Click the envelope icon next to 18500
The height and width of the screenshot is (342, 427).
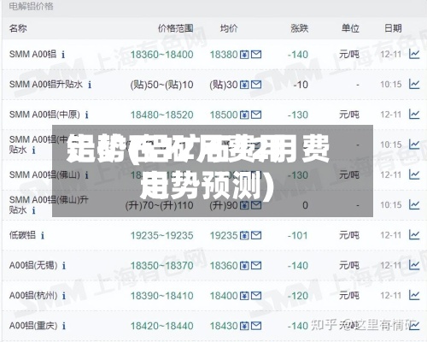(256, 115)
